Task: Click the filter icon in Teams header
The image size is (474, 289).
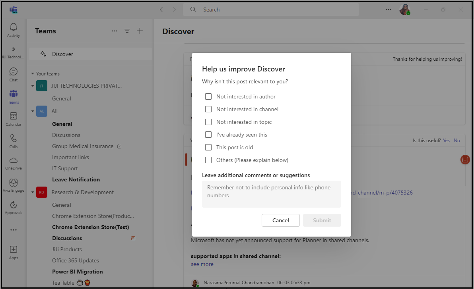Action: click(x=127, y=31)
